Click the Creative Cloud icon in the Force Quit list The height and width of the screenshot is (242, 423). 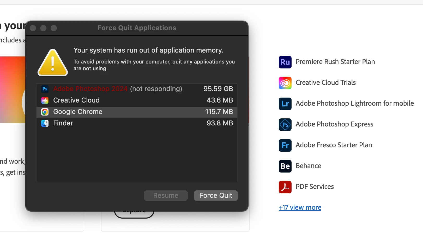pyautogui.click(x=45, y=100)
